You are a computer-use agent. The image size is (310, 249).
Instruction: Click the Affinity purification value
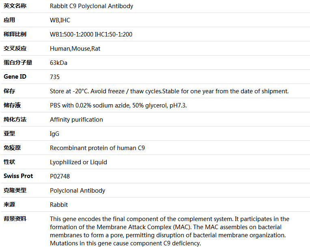coord(76,120)
